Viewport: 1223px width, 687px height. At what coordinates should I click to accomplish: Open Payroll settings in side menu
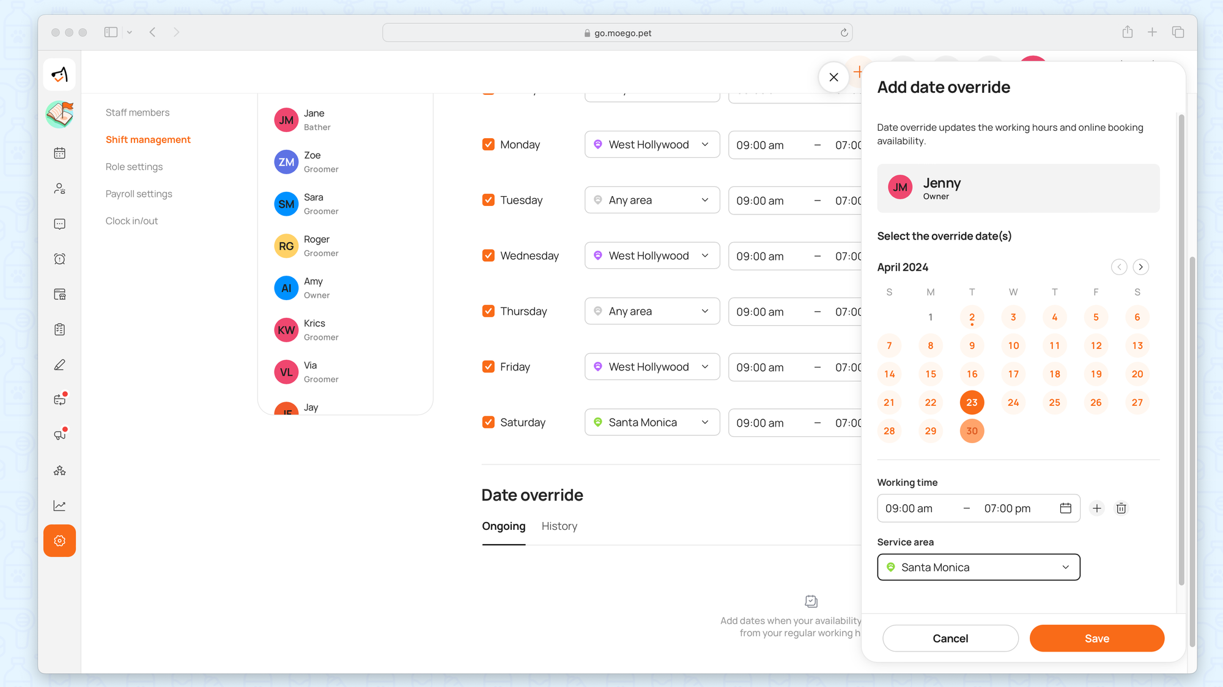tap(139, 194)
